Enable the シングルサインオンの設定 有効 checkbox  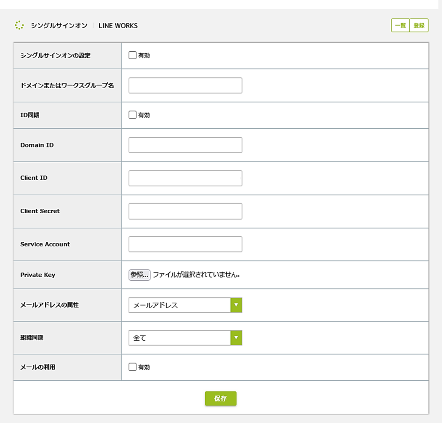(132, 55)
